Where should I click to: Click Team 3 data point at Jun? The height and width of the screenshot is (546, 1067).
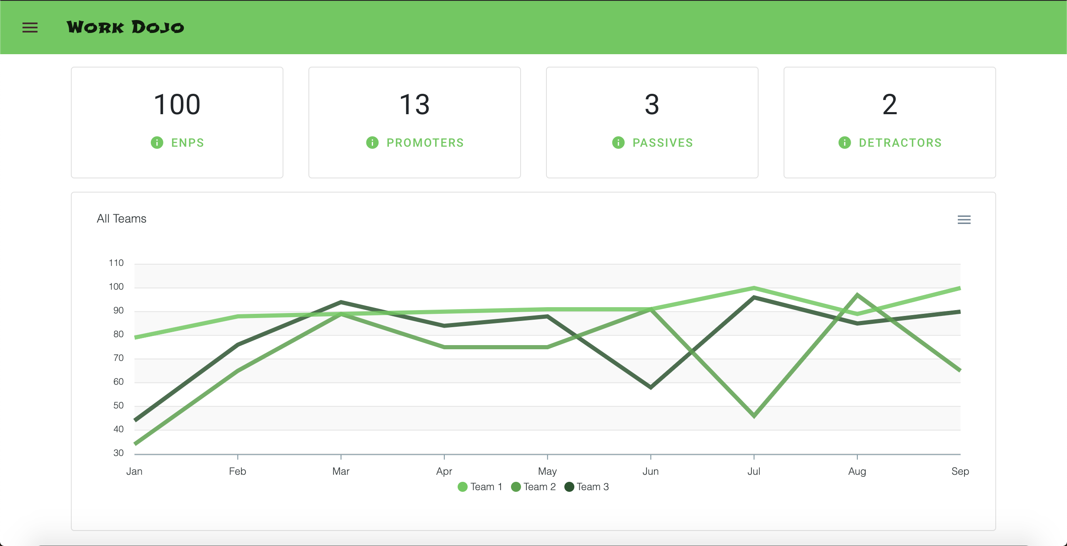651,387
